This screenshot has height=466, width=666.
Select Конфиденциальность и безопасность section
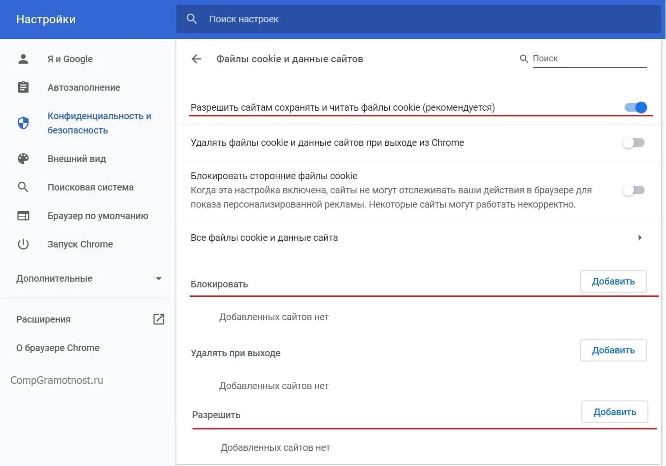click(99, 123)
